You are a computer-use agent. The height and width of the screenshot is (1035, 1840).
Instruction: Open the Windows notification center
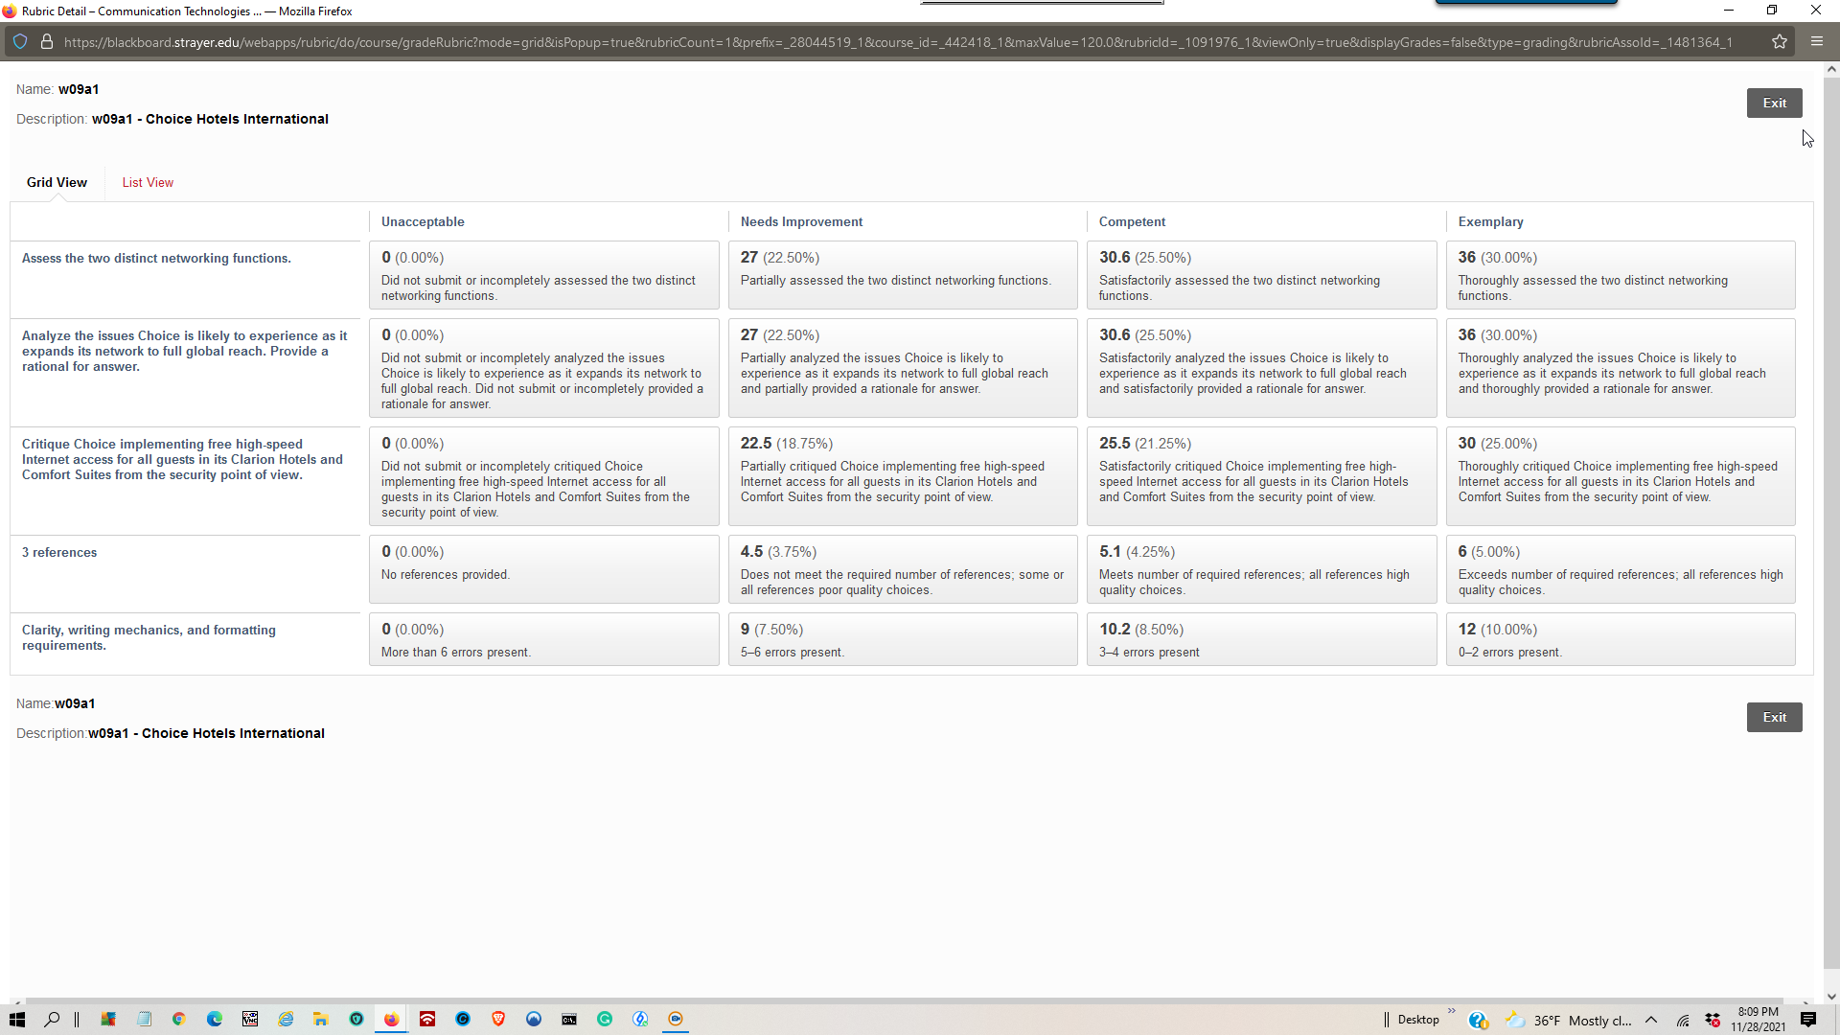coord(1808,1020)
